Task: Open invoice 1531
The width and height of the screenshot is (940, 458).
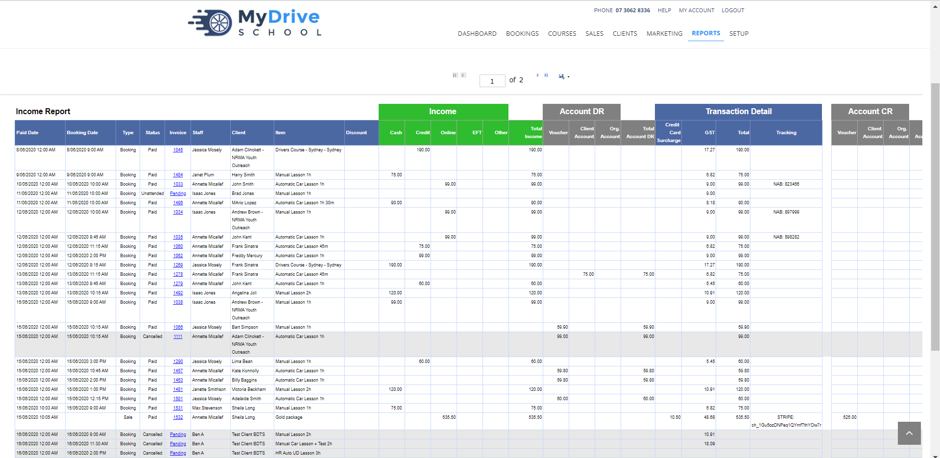Action: (178, 408)
